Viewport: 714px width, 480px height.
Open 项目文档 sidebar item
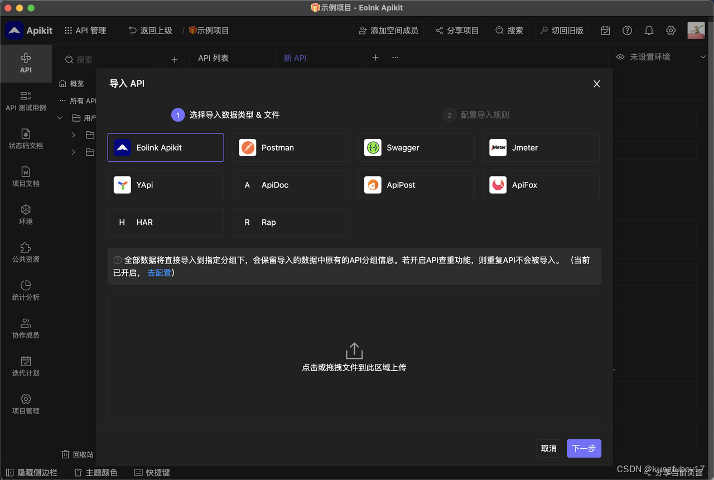(26, 177)
